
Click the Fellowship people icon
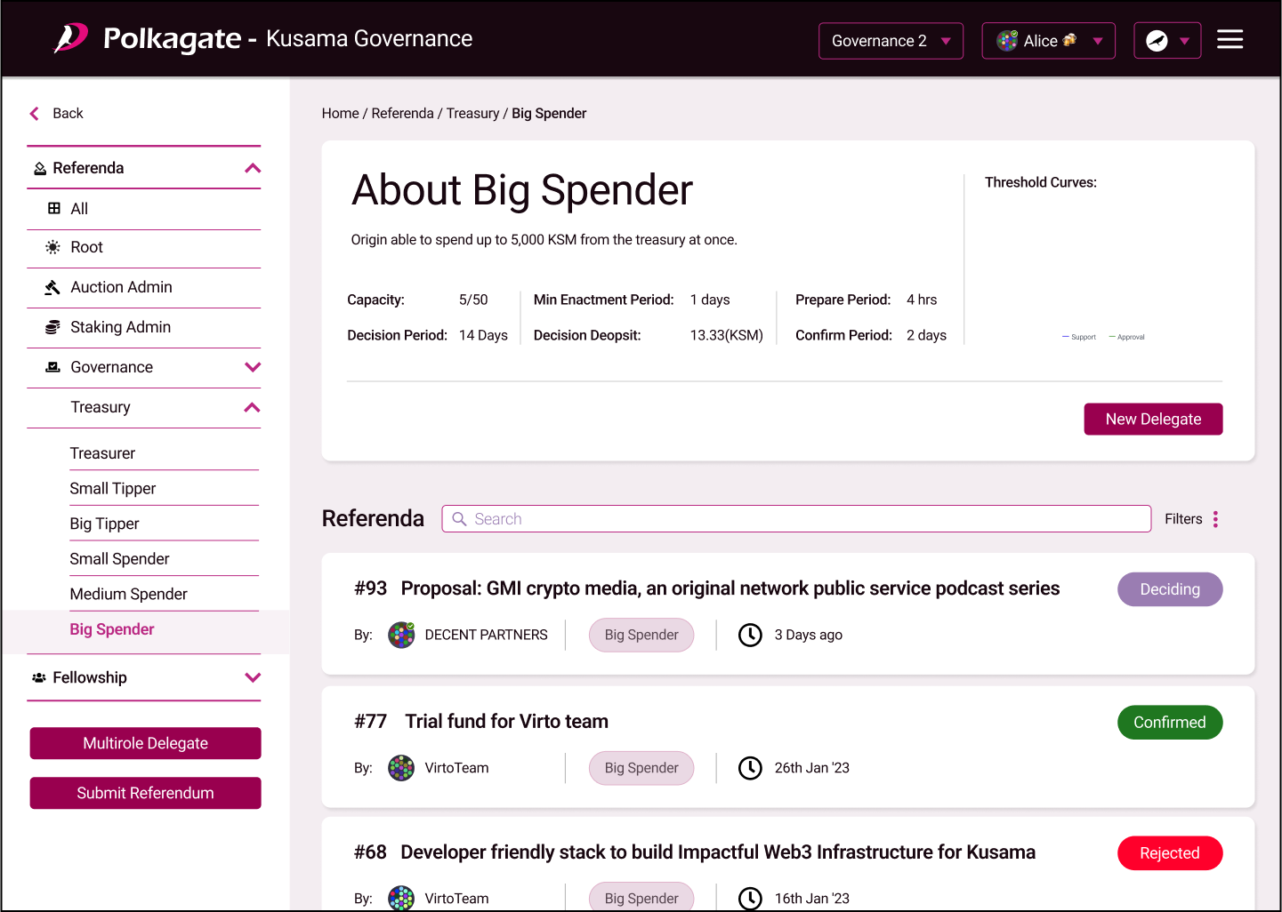pos(39,677)
